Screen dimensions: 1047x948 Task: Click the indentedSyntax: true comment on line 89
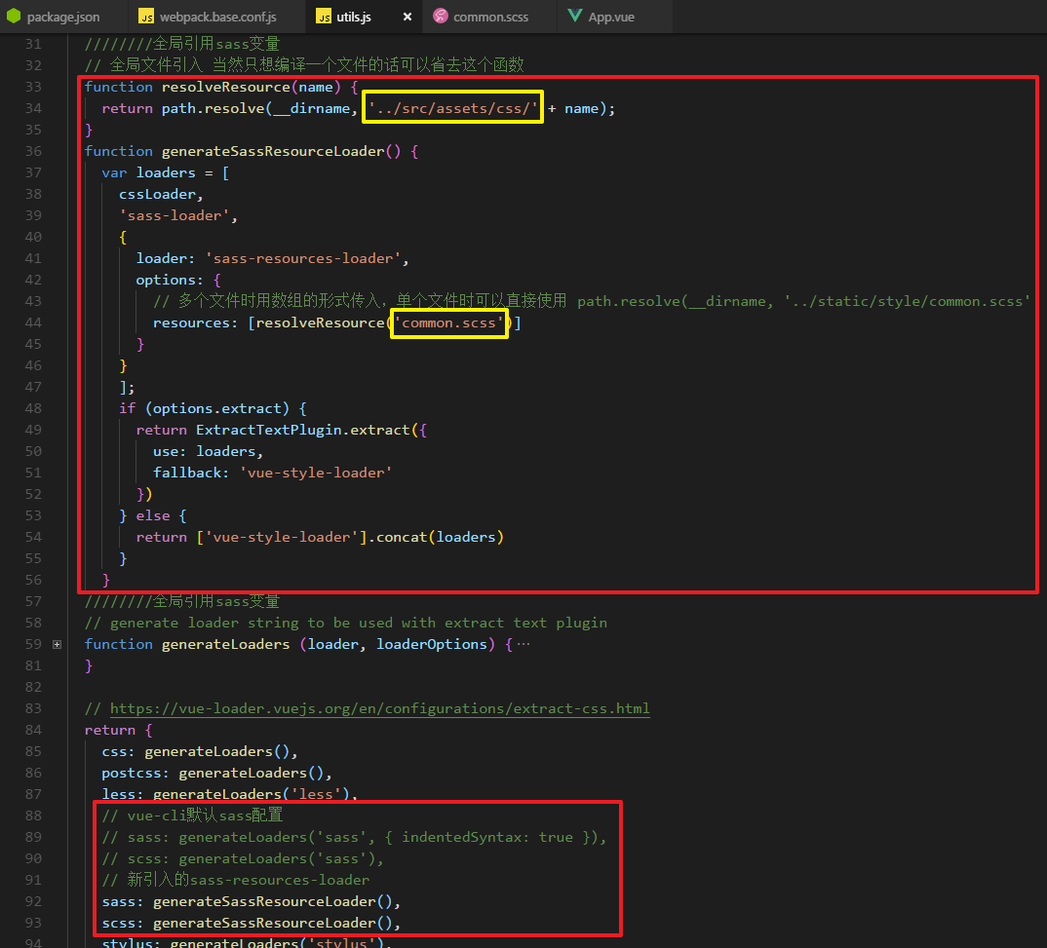coord(487,837)
